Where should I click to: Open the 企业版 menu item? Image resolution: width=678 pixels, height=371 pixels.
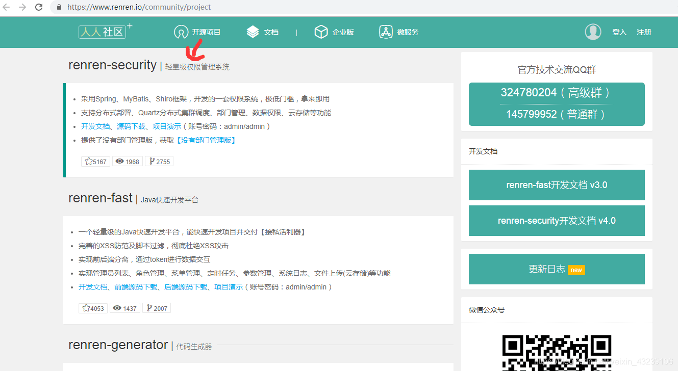[x=343, y=32]
